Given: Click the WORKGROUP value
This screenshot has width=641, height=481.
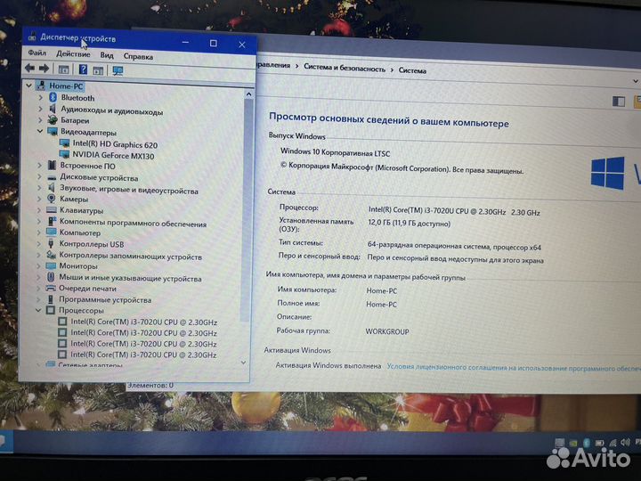Looking at the screenshot, I should click(x=386, y=331).
